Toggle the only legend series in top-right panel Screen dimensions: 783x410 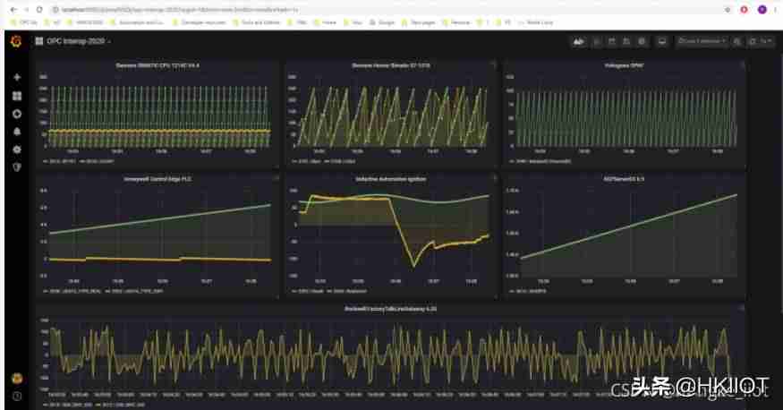[540, 161]
